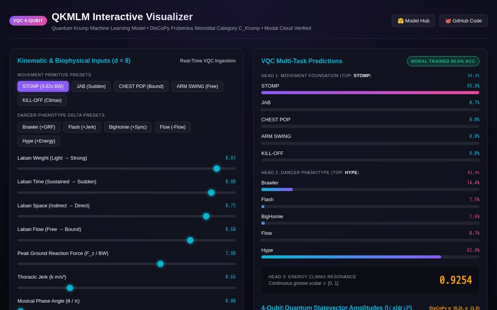Click the Brawler phenotype probability bar

(x=370, y=189)
